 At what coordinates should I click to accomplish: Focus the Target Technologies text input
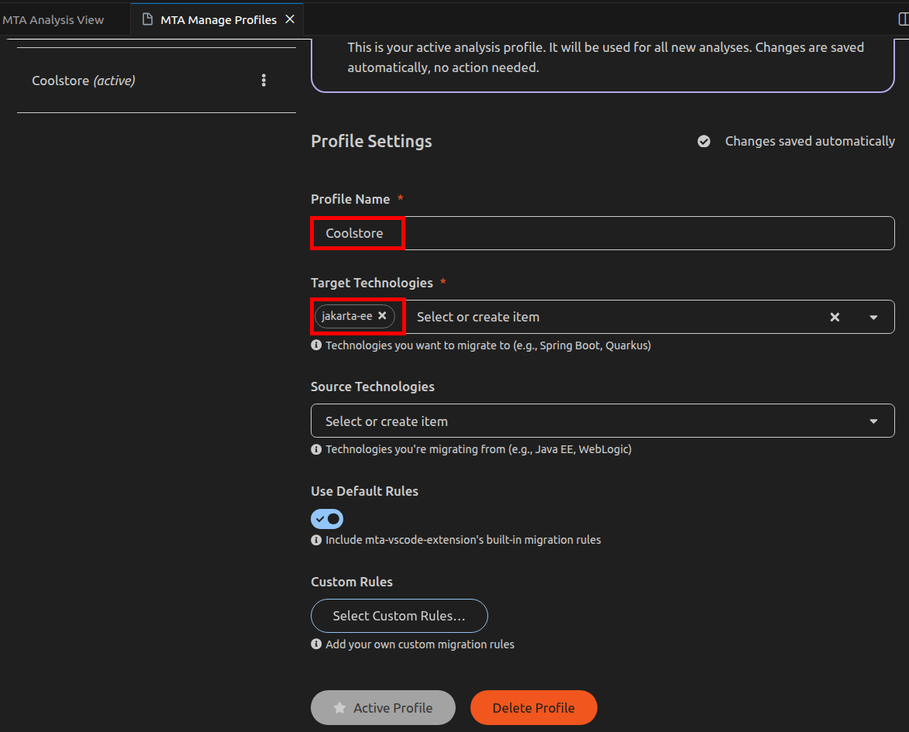pos(615,317)
